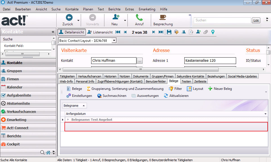Expand sidebar bottom overflow chevron
This screenshot has width=271, height=162.
(53, 152)
